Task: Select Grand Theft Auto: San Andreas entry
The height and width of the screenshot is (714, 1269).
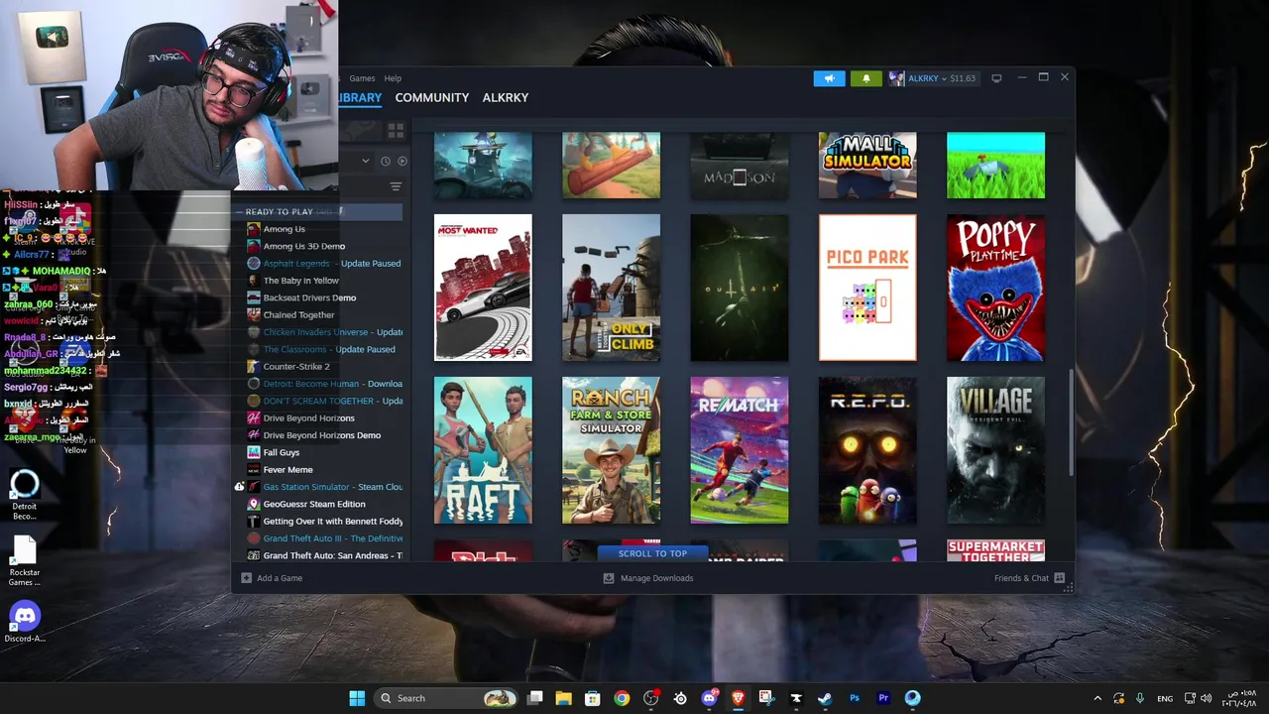Action: point(323,555)
